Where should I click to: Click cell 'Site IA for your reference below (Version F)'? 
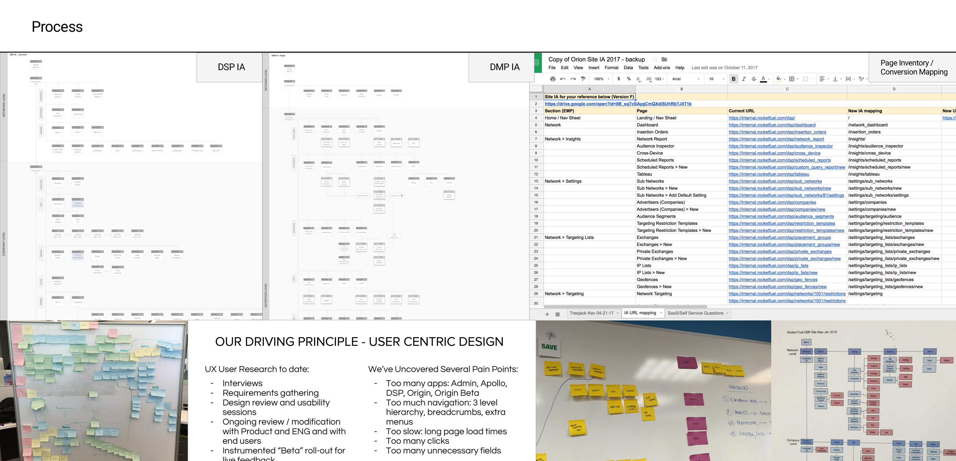(589, 97)
